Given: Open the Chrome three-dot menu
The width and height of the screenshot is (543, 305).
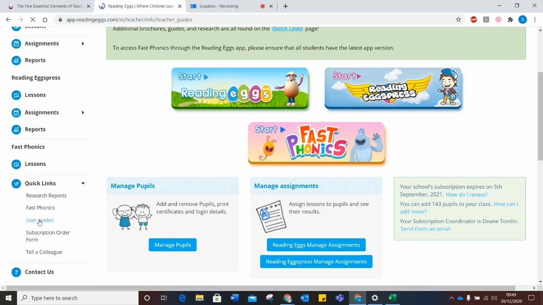Looking at the screenshot, I should [535, 19].
